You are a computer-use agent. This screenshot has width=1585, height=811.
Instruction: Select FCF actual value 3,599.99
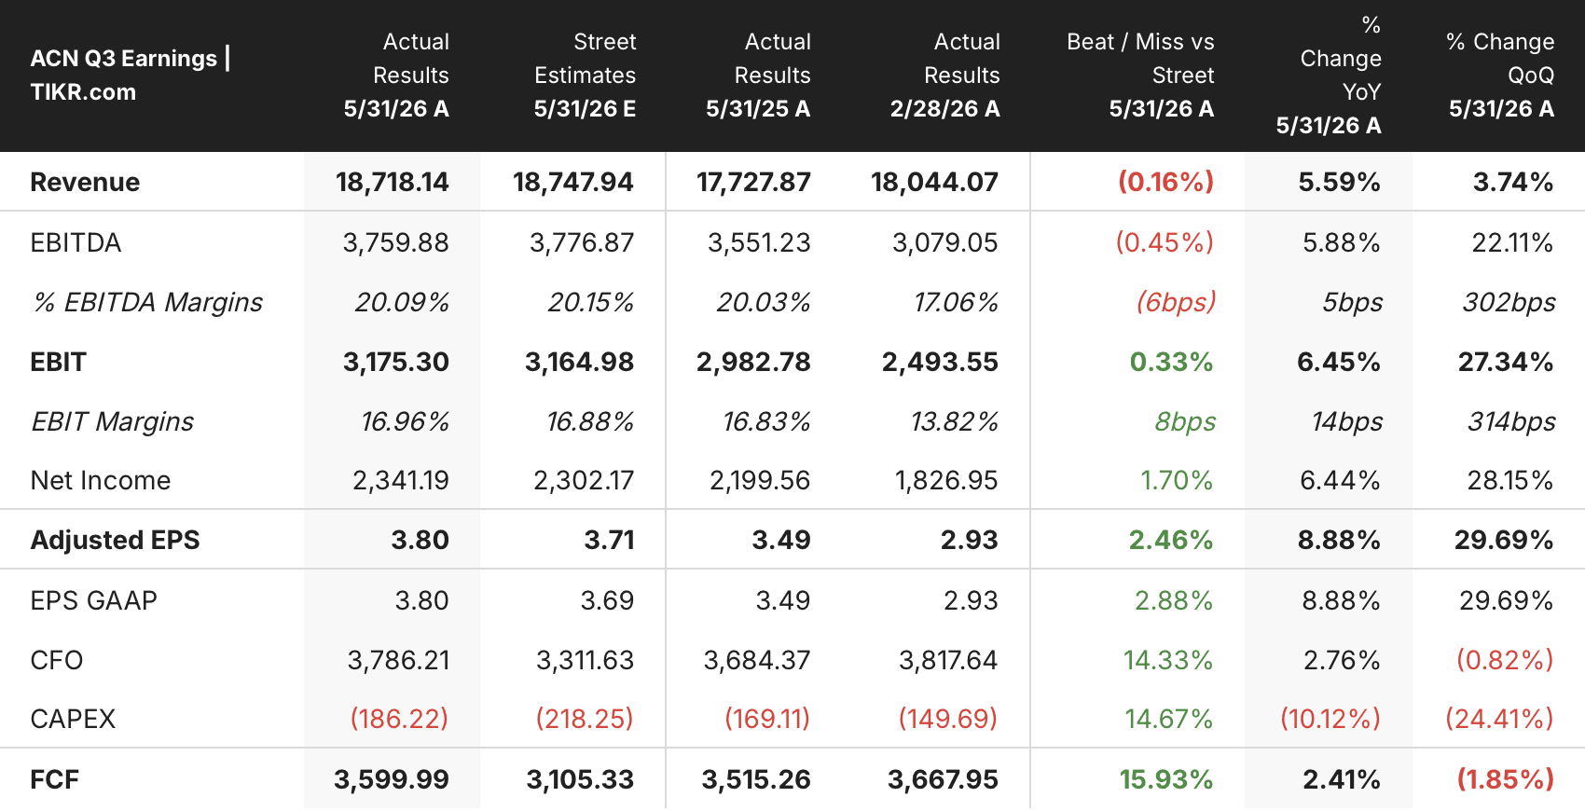pos(392,779)
